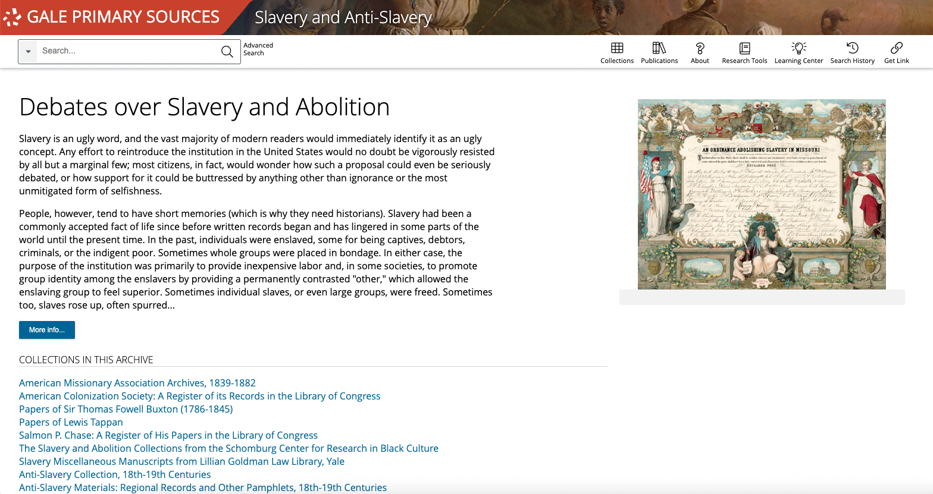Open Schomburg Center Slavery and Abolition Collections
Viewport: 933px width, 494px height.
point(228,448)
